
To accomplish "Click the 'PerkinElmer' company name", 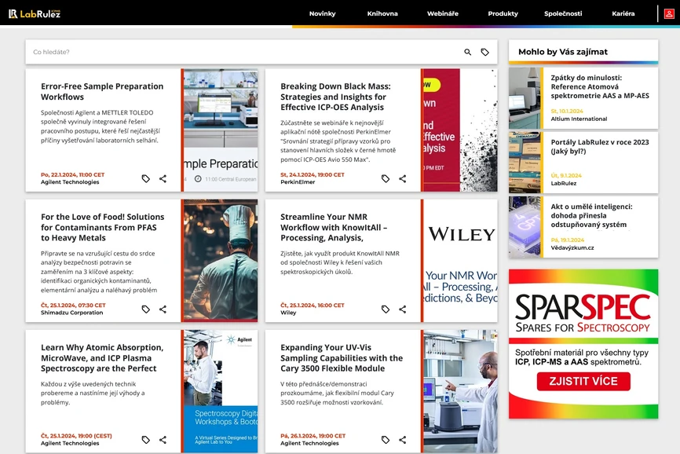I will click(298, 182).
